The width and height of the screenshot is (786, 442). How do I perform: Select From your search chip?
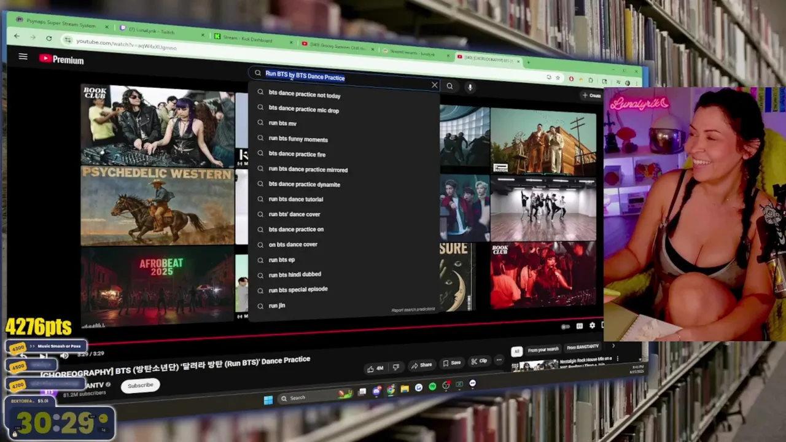543,350
